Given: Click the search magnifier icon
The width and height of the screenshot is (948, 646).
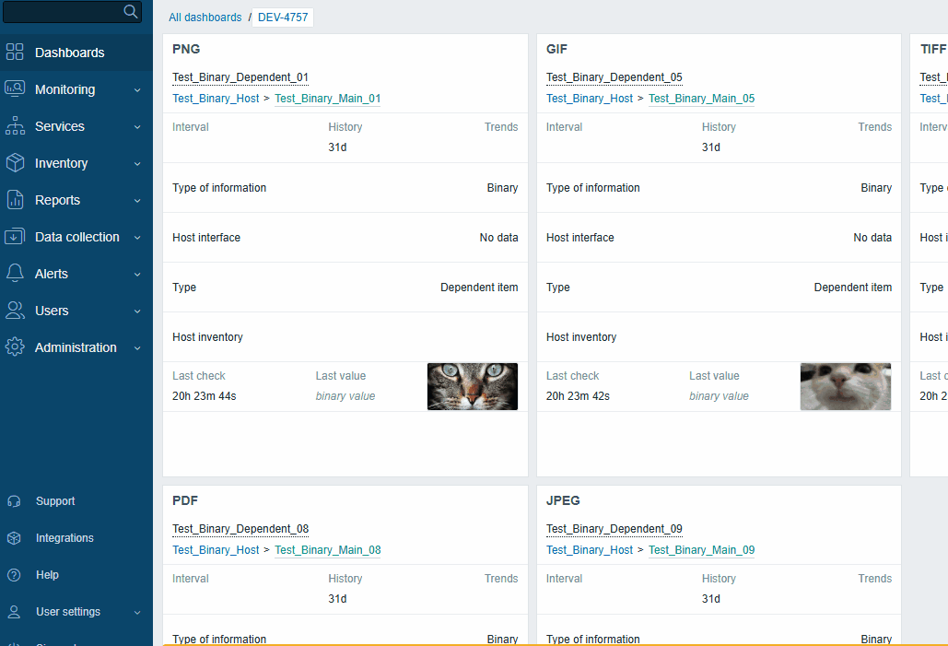Looking at the screenshot, I should tap(131, 12).
